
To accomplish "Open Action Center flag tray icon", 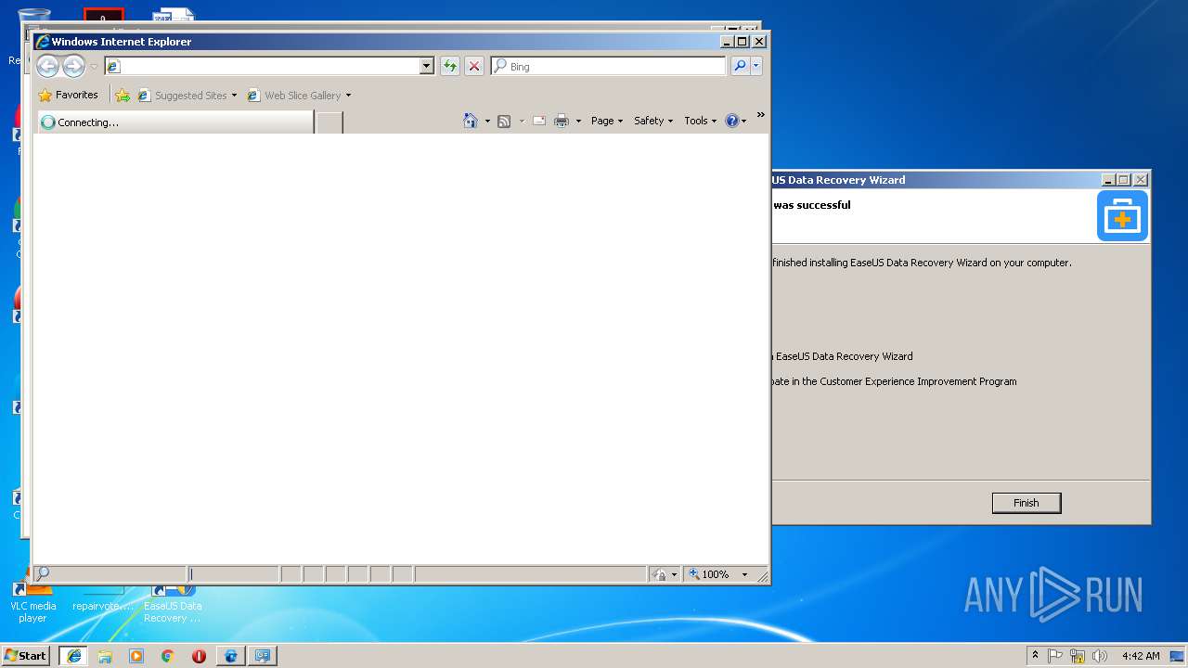I will [1055, 655].
